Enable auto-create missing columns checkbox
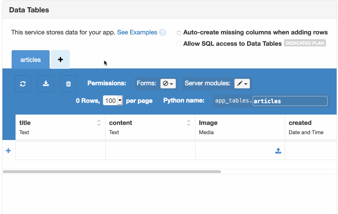Viewport: 338px width, 214px height. tap(179, 33)
